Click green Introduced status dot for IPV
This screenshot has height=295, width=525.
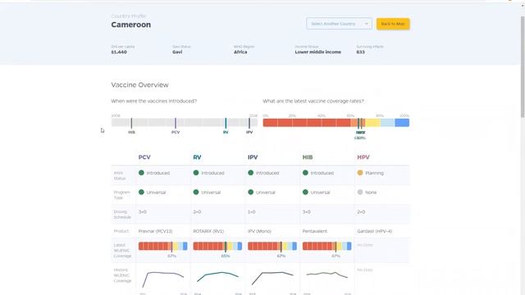(250, 173)
